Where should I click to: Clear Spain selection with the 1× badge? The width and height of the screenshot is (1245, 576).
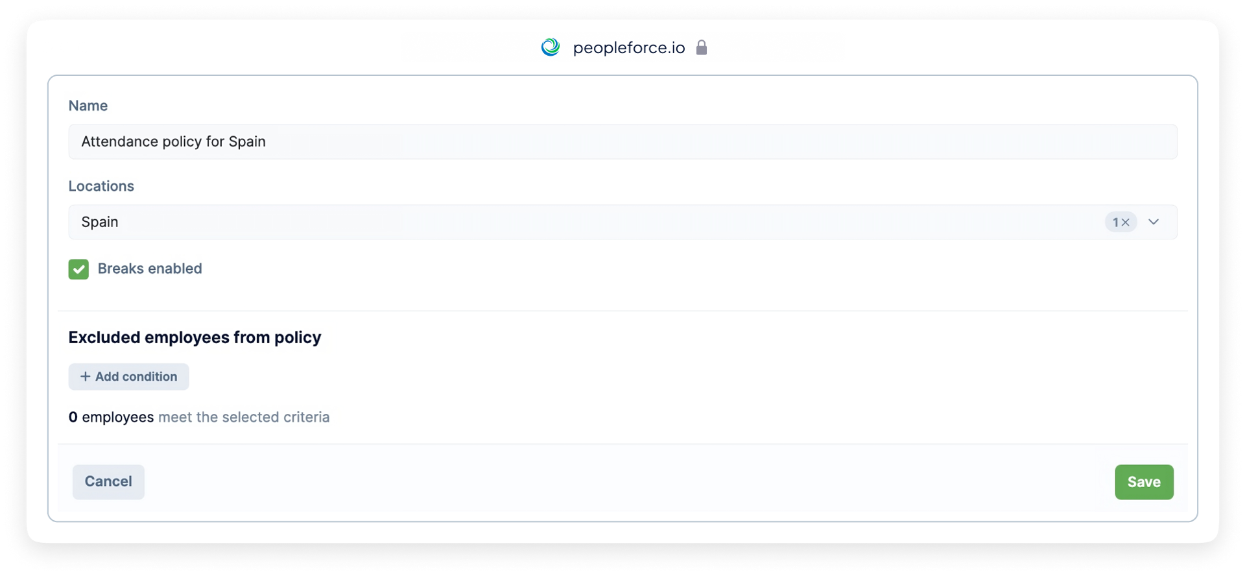click(1121, 222)
